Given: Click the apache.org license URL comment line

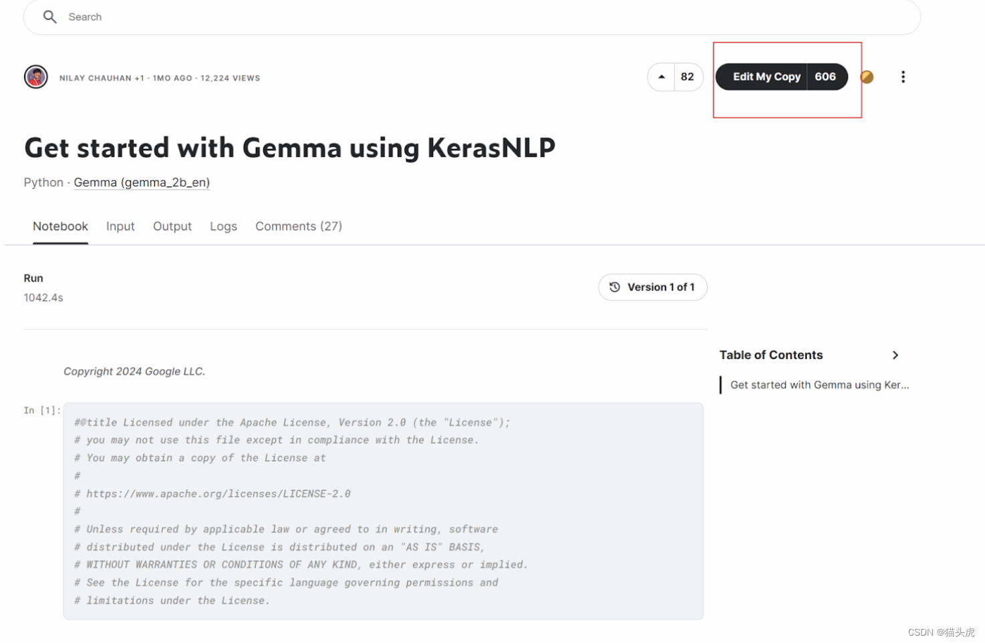Looking at the screenshot, I should [x=213, y=494].
